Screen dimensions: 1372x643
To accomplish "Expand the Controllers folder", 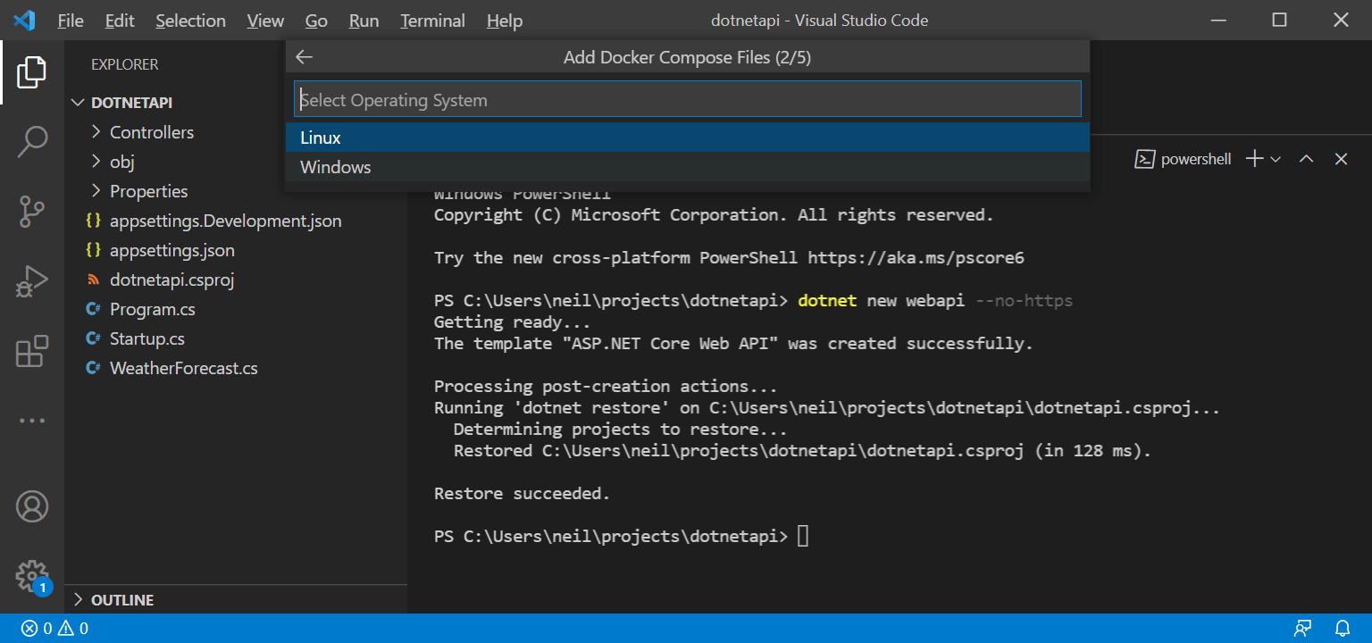I will [x=151, y=132].
